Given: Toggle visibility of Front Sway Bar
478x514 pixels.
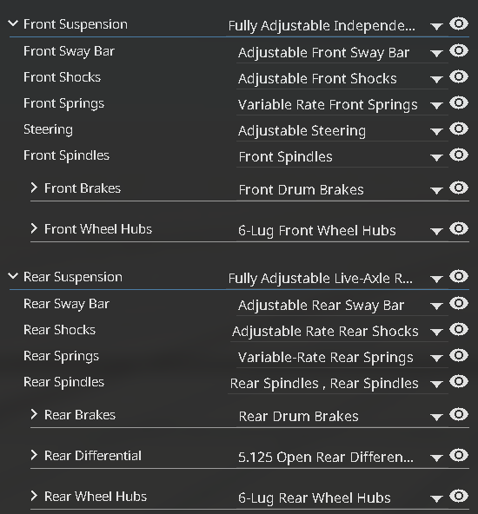Looking at the screenshot, I should [x=459, y=51].
